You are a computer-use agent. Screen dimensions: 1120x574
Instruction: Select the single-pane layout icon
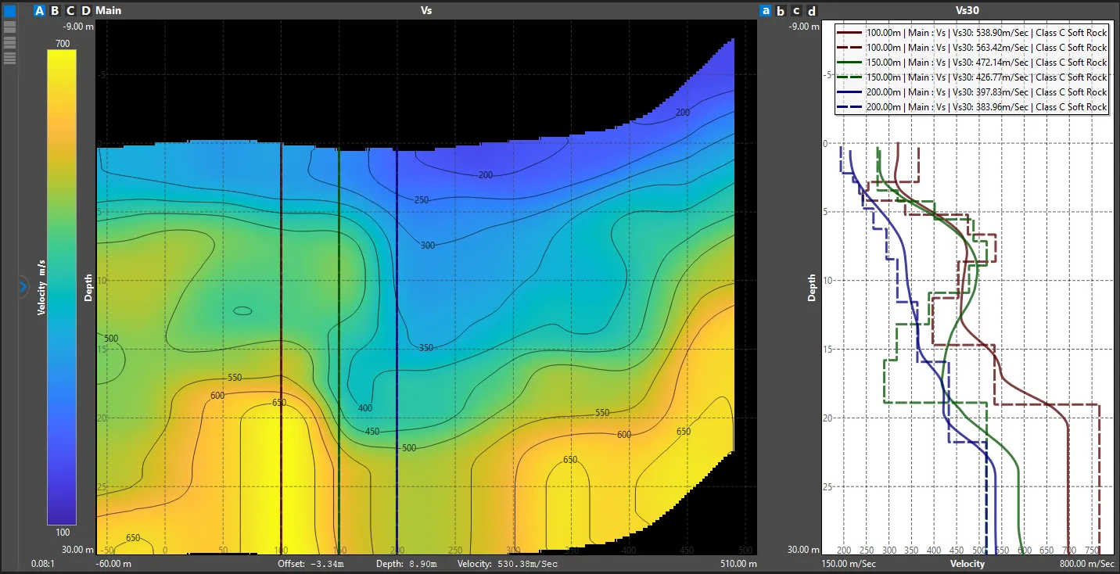point(10,11)
